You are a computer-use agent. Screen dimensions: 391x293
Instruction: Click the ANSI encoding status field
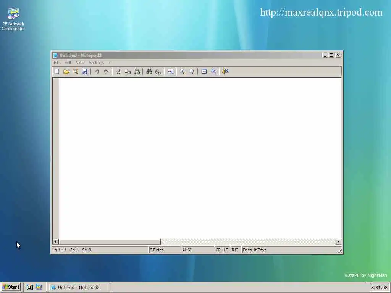(197, 250)
